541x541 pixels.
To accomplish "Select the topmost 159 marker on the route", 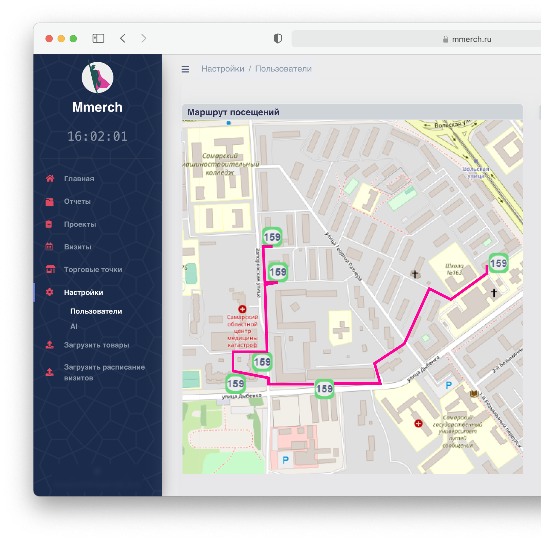I will point(272,237).
